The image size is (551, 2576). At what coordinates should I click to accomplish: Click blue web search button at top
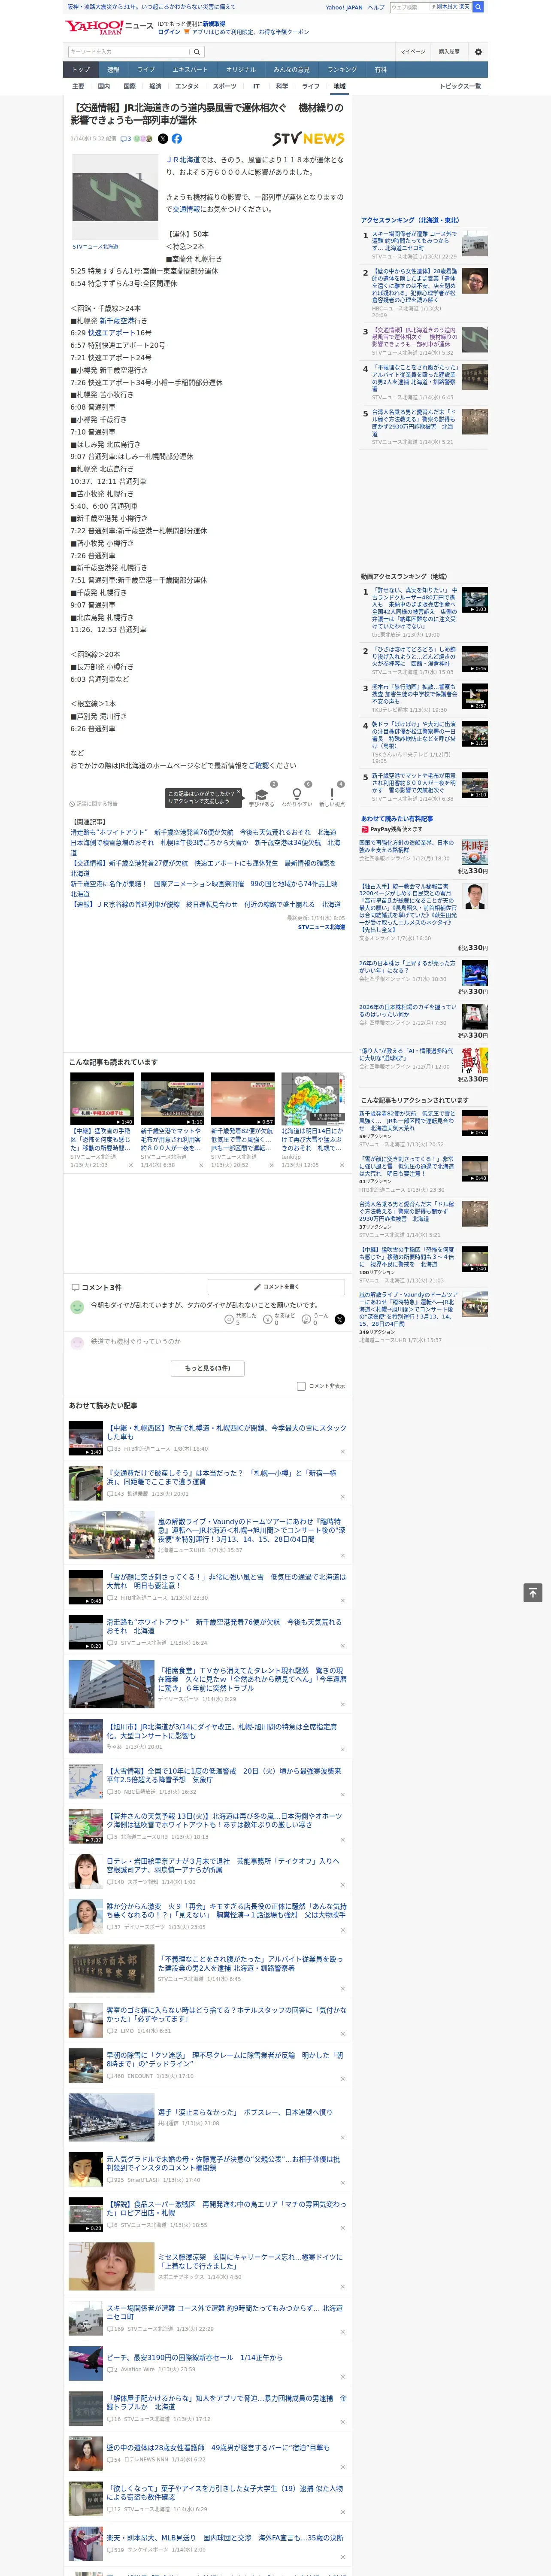tap(478, 7)
